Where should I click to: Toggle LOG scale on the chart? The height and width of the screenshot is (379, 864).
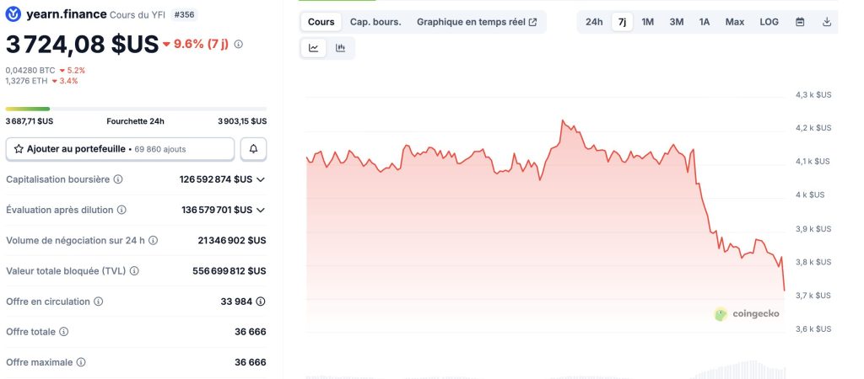769,22
